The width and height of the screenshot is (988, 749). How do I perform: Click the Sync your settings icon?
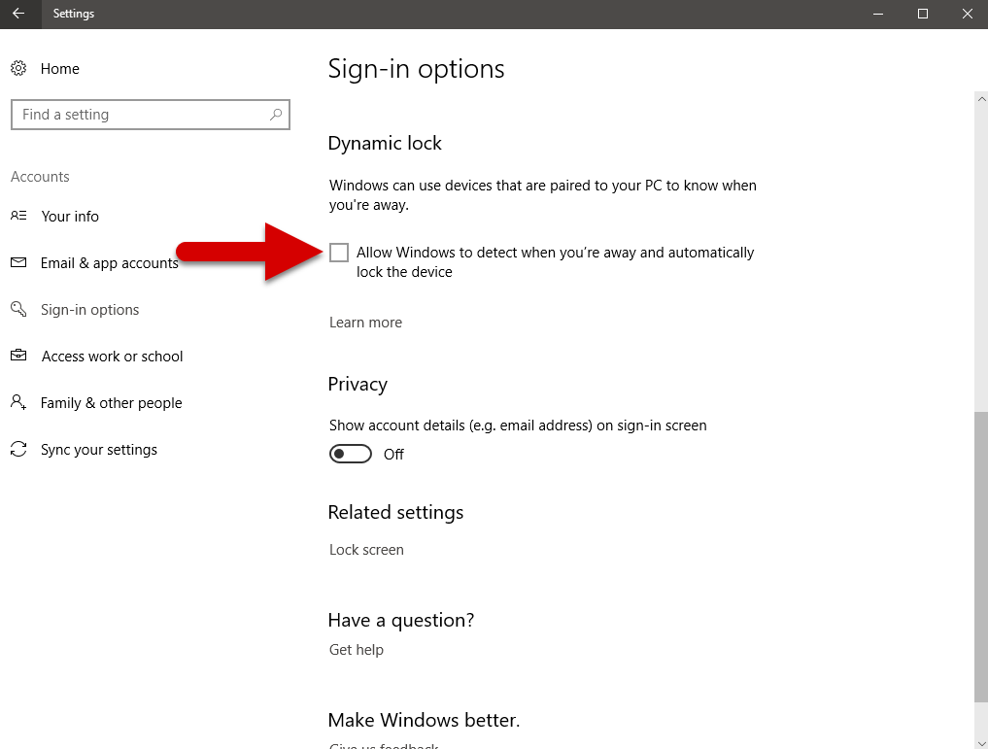(x=18, y=449)
